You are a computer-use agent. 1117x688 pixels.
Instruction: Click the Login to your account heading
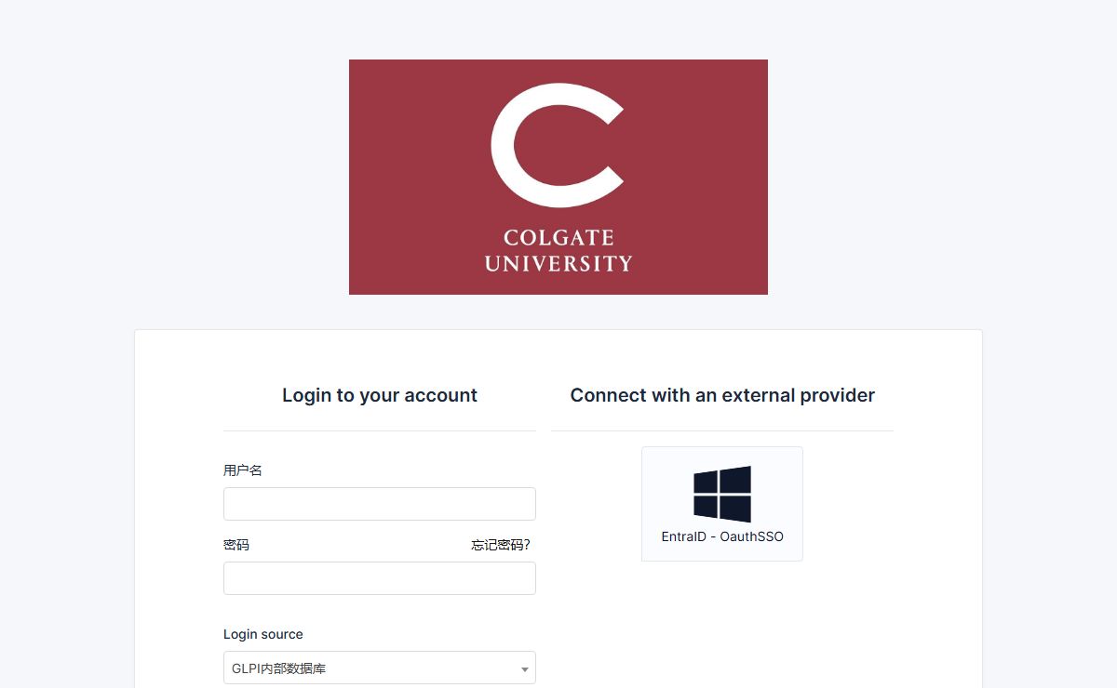[x=380, y=395]
